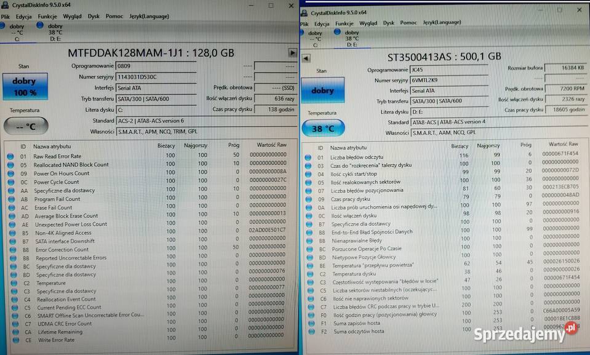
Task: Click status circle for Reallocated NAND Block Count
Action: point(10,165)
